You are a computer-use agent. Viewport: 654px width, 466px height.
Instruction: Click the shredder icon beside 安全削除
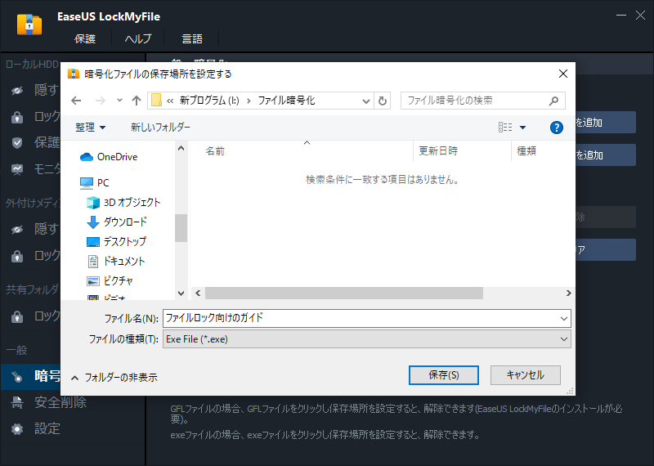coord(17,402)
